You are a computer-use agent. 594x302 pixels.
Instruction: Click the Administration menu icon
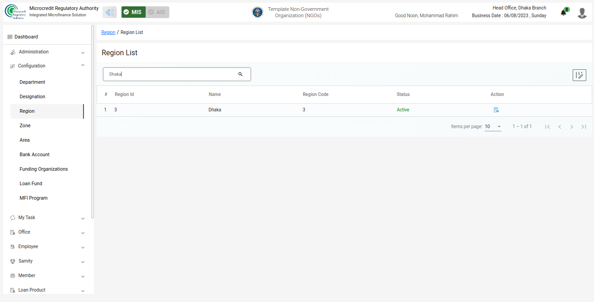[13, 52]
